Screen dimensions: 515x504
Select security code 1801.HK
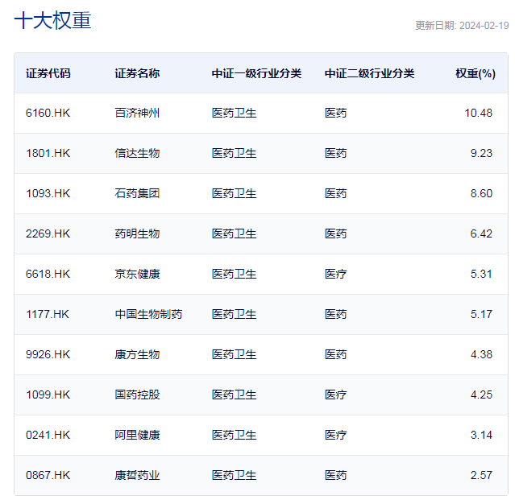[x=48, y=153]
